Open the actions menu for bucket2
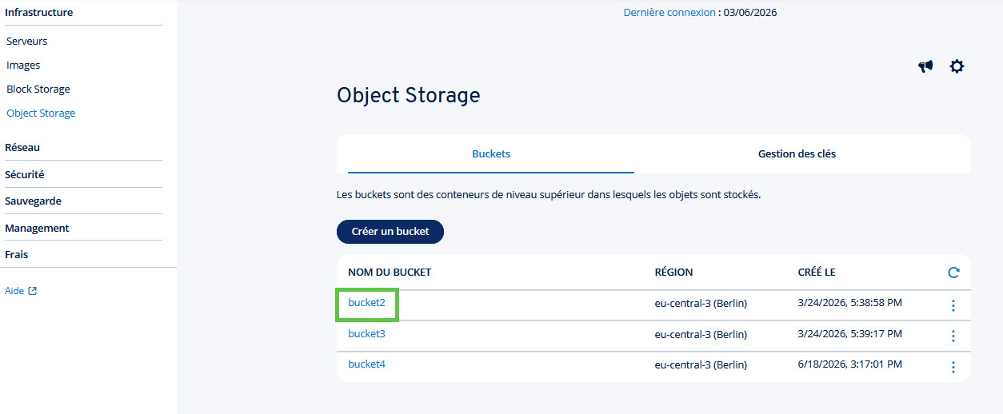The height and width of the screenshot is (414, 1003). pos(953,305)
